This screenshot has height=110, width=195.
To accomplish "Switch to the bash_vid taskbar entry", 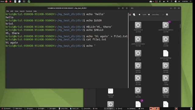I will coord(75,109).
